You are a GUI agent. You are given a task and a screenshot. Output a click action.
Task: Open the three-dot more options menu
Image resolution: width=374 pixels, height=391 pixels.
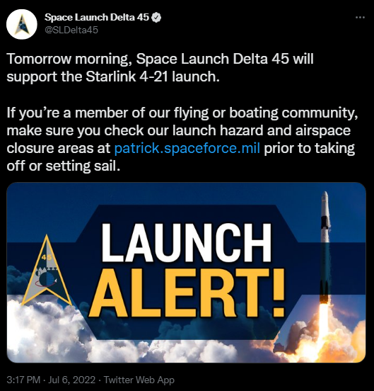(360, 18)
